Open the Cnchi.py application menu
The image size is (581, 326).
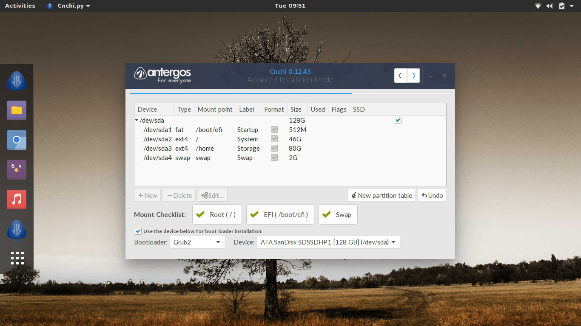(x=68, y=6)
